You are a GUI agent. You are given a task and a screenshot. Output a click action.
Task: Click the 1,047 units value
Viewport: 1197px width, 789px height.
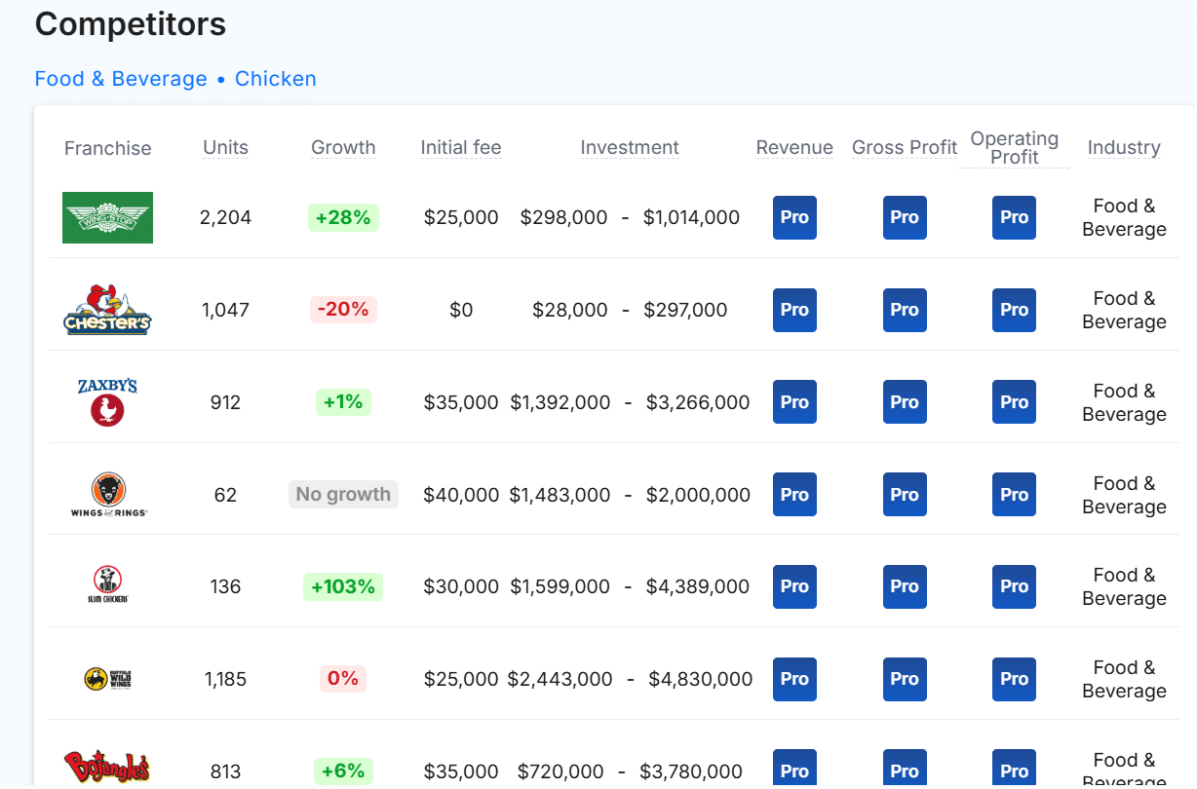point(225,310)
